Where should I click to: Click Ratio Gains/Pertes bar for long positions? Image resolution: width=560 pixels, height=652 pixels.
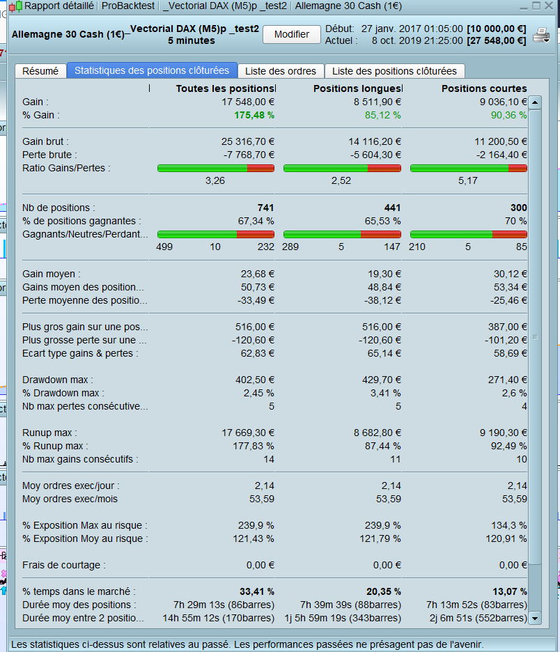[x=342, y=168]
